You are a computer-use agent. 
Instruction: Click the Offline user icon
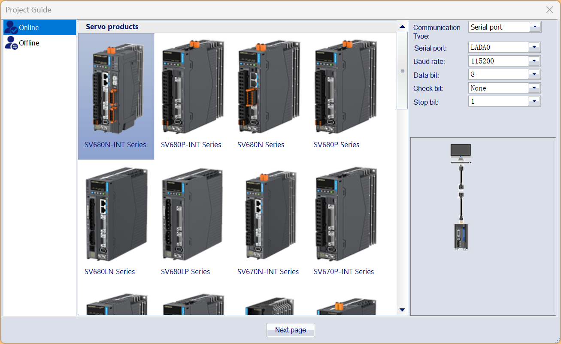(11, 43)
